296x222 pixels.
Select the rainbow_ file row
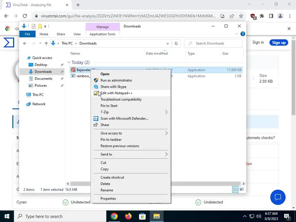click(x=156, y=76)
